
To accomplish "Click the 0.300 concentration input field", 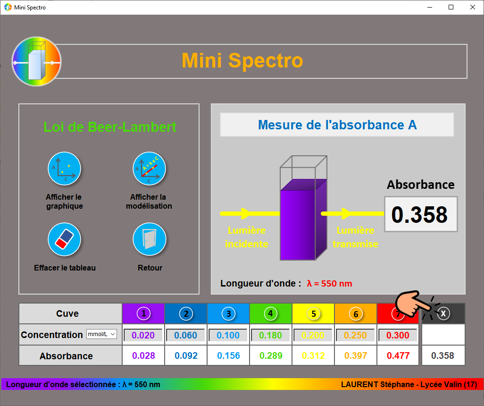I will pyautogui.click(x=398, y=335).
